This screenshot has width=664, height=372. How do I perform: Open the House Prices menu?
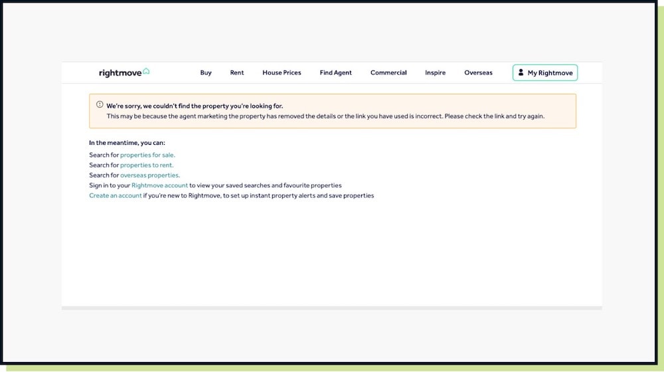282,73
